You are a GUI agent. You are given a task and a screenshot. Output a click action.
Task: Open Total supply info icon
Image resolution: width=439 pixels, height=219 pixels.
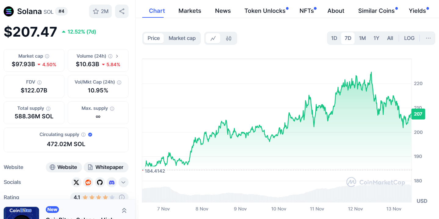pyautogui.click(x=48, y=109)
